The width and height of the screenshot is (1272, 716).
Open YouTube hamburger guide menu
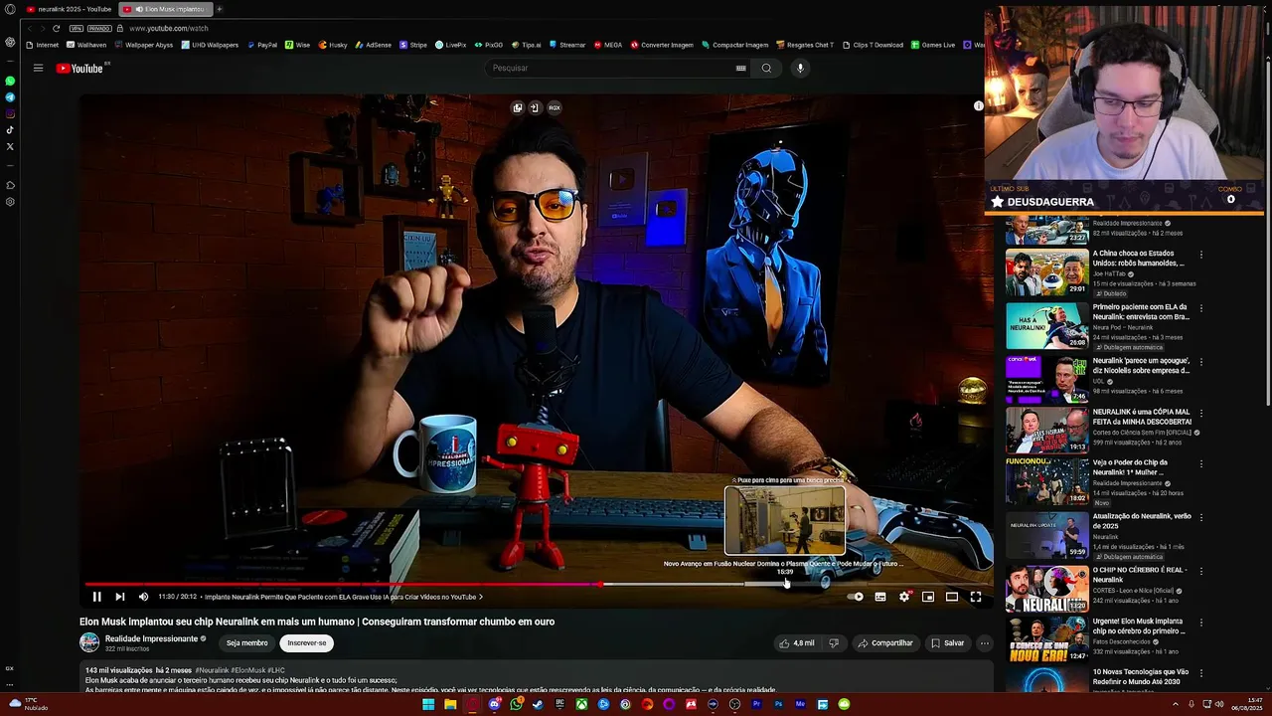(x=38, y=68)
